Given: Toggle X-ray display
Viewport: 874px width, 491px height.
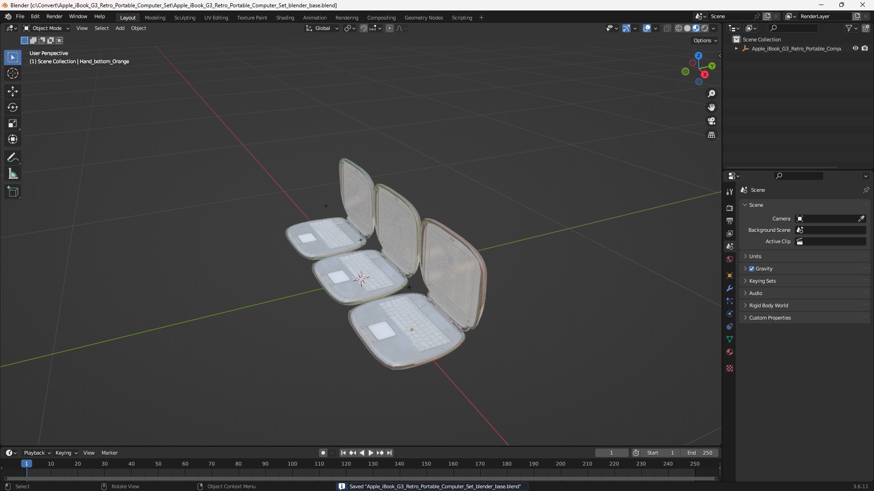Looking at the screenshot, I should coord(667,28).
